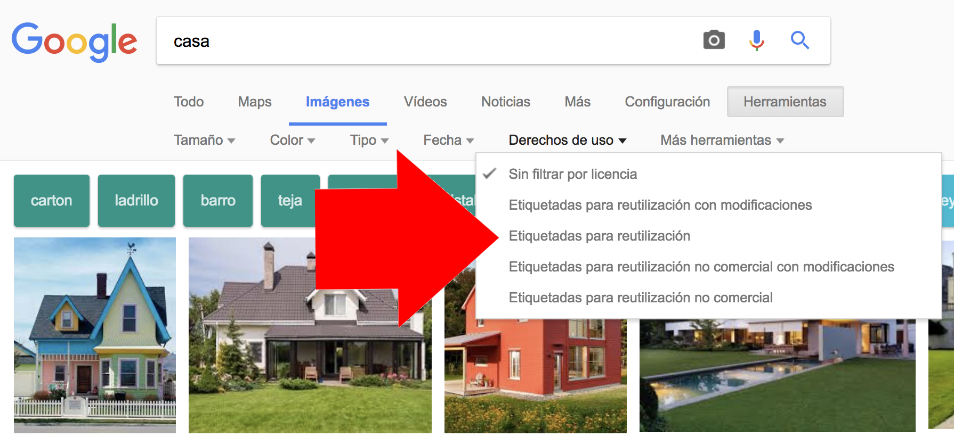Click the Google logo
954x445 pixels.
pos(74,42)
